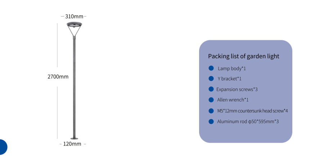Click the Y bracket*1 list item
This screenshot has width=324, height=162.
point(229,79)
